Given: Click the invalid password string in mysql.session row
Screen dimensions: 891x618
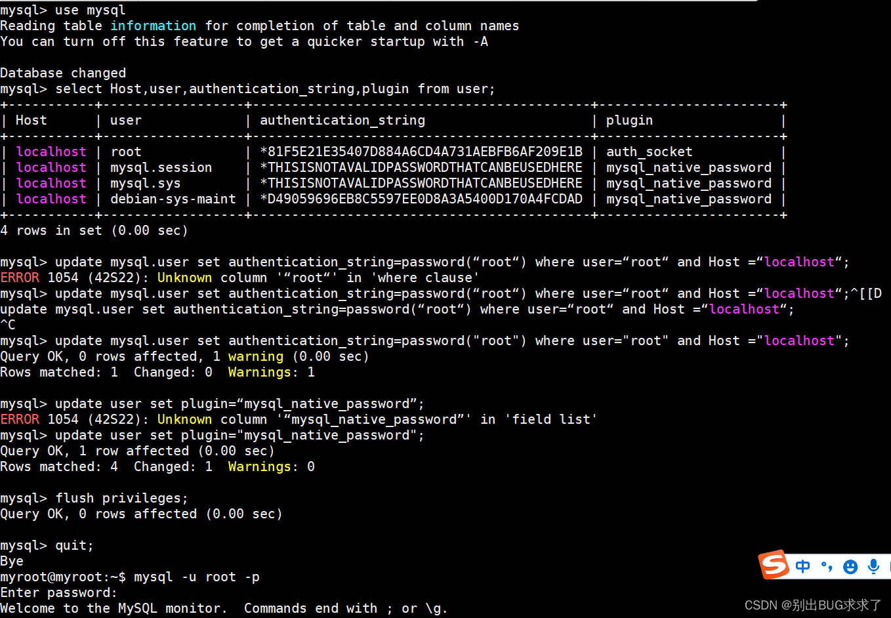Looking at the screenshot, I should pos(421,167).
